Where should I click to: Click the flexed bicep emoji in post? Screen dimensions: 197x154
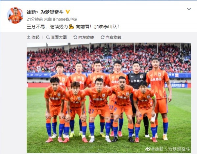(x=71, y=27)
